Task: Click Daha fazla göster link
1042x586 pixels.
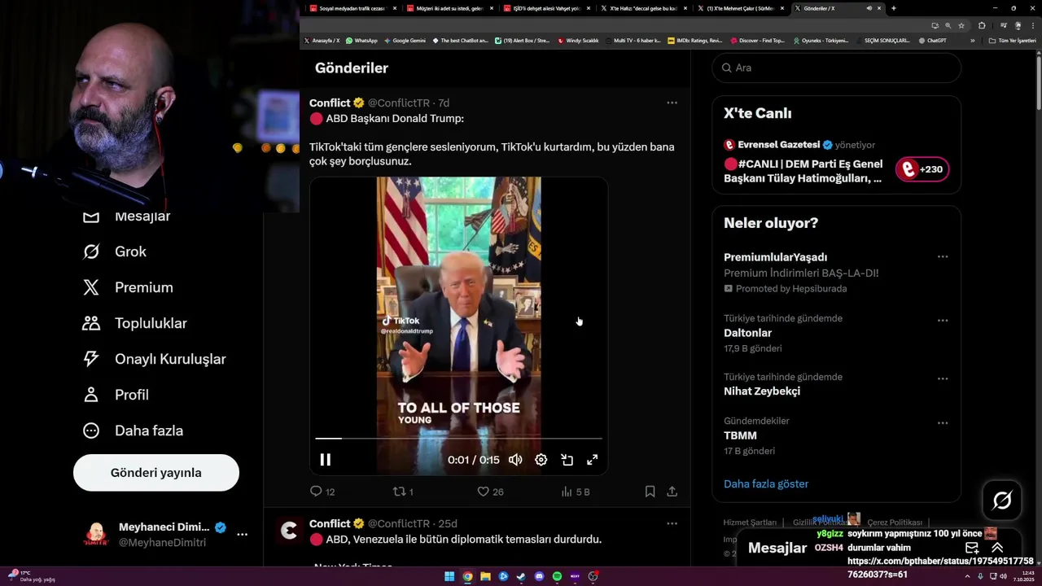Action: [x=766, y=483]
